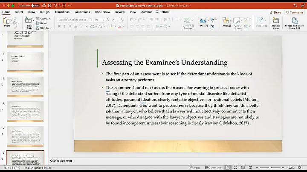Increase font size with large A icon
The width and height of the screenshot is (307, 172).
108,20
